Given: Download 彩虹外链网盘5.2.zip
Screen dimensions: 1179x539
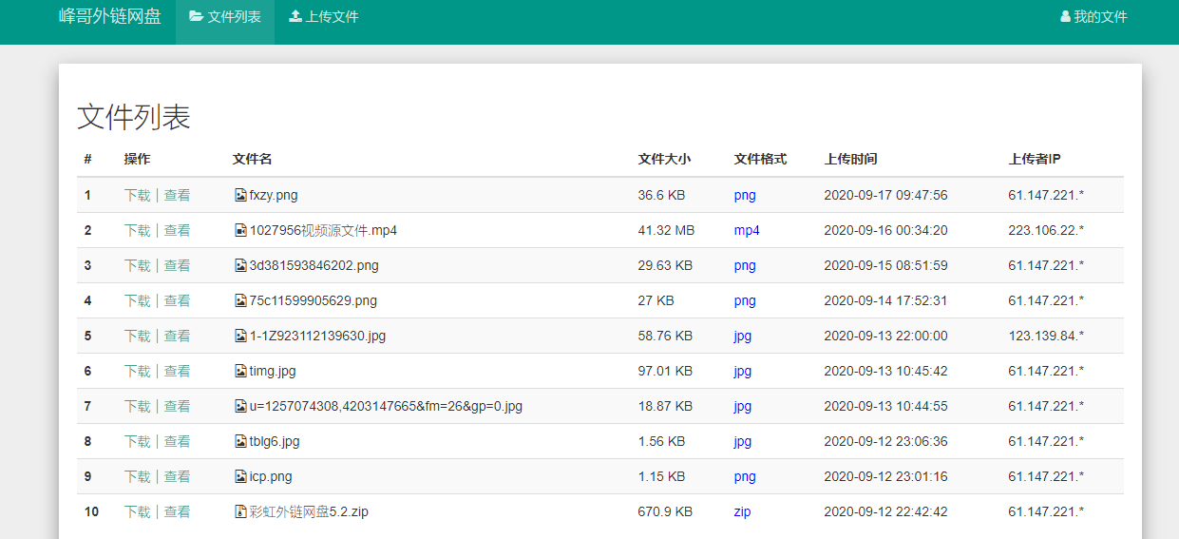Looking at the screenshot, I should 137,511.
